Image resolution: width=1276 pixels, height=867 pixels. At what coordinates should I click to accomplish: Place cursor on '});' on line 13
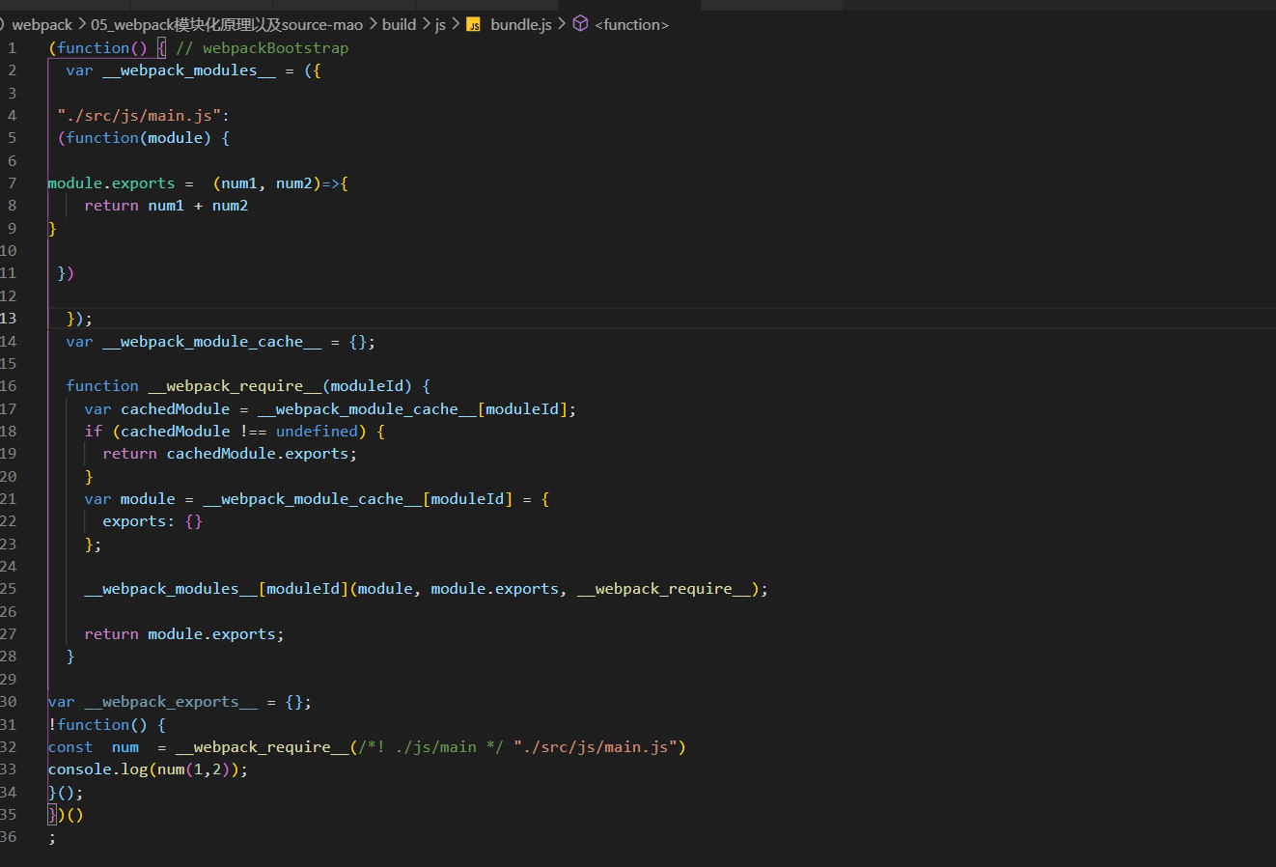[79, 319]
